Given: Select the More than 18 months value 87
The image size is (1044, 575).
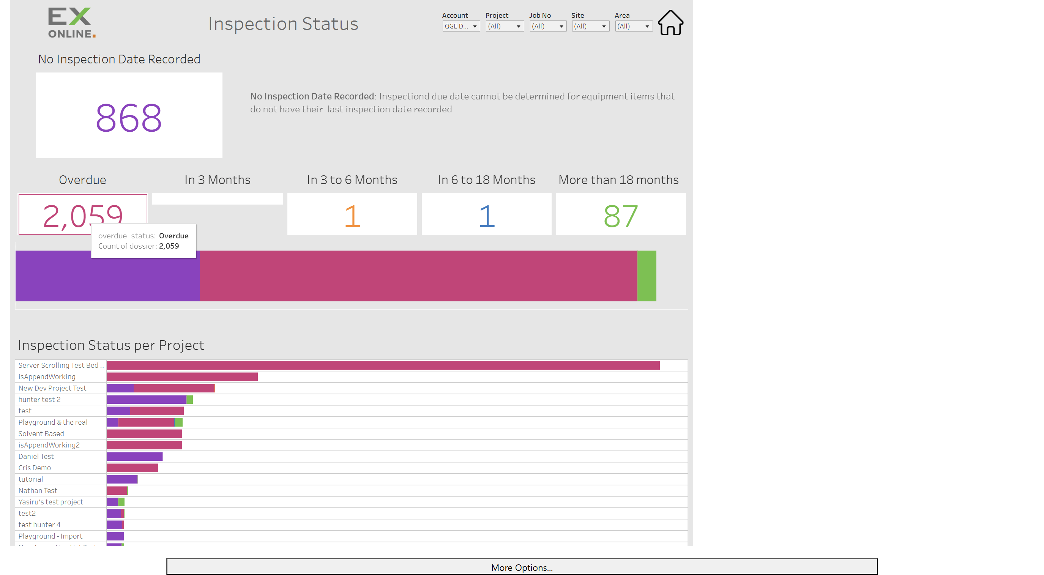Looking at the screenshot, I should coord(620,216).
